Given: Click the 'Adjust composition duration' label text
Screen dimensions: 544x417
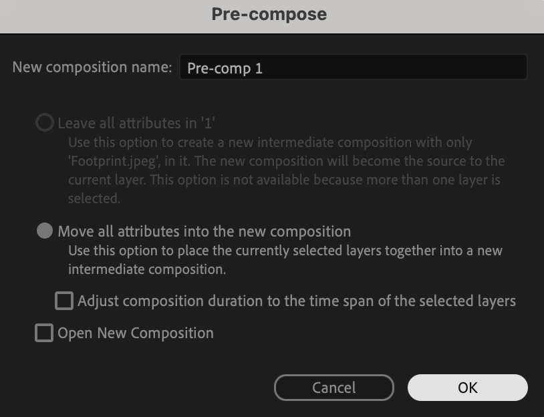Looking at the screenshot, I should pos(296,301).
